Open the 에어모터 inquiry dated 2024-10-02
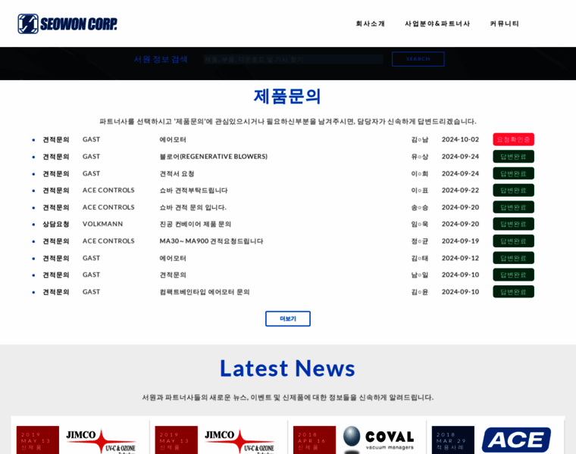 coord(173,140)
